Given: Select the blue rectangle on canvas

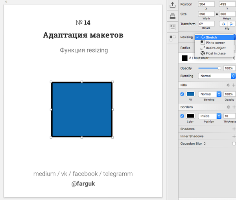Looking at the screenshot, I should point(82,110).
